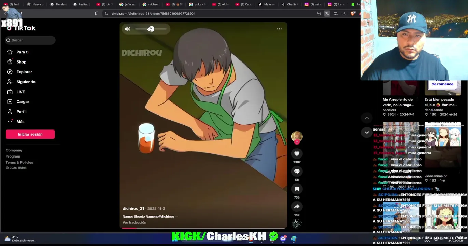Click the #dichirou hashtag in caption
Image resolution: width=468 pixels, height=246 pixels.
[x=167, y=217]
